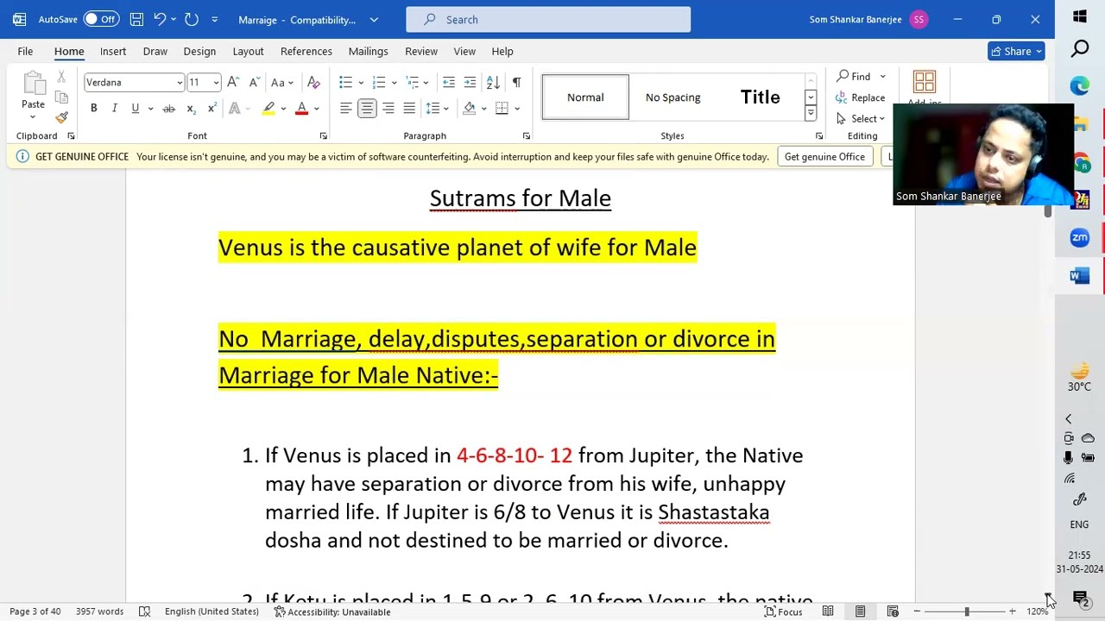Open Windows Search from the taskbar

pos(1080,49)
